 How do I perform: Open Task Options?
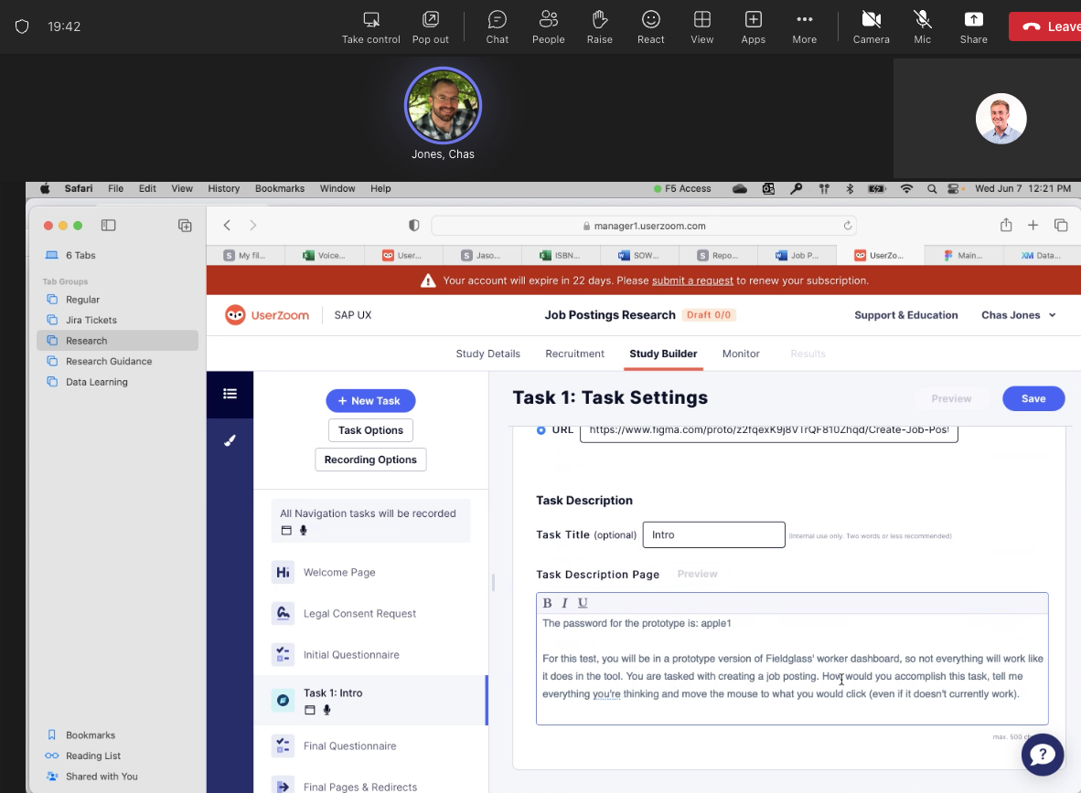[370, 430]
